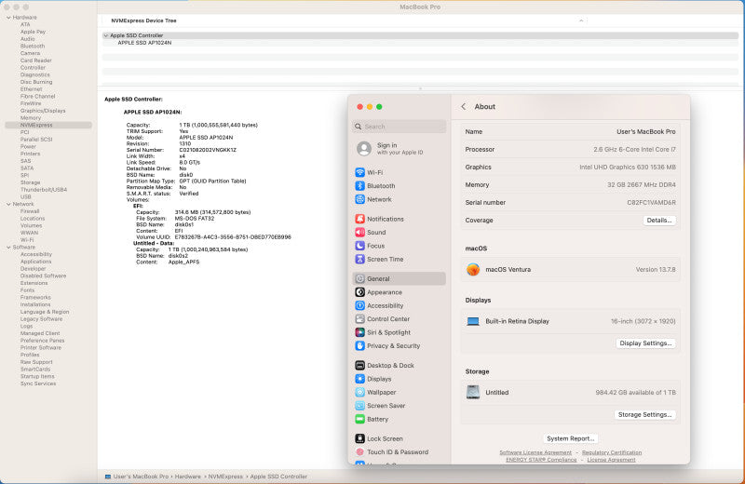The width and height of the screenshot is (745, 484).
Task: Open Privacy & Security hand icon
Action: (359, 346)
